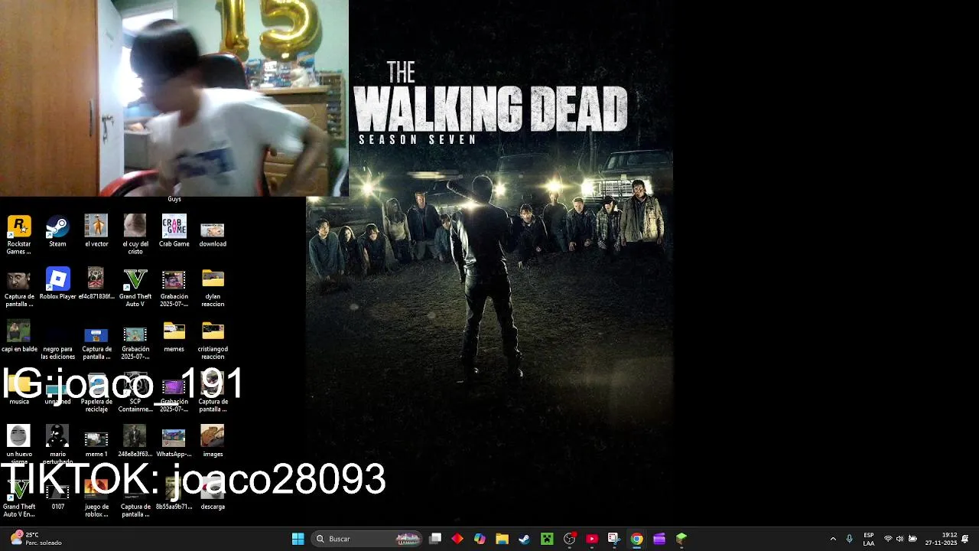
Task: Open the clock and date flyout
Action: (942, 539)
